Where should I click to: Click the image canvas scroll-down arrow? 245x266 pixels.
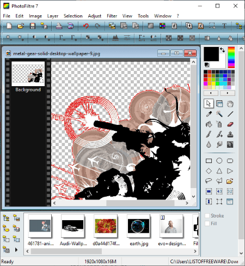coord(194,197)
